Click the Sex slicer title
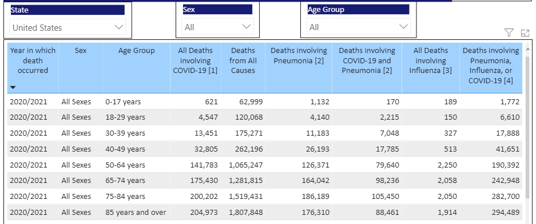Image resolution: width=536 pixels, height=224 pixels. (217, 9)
